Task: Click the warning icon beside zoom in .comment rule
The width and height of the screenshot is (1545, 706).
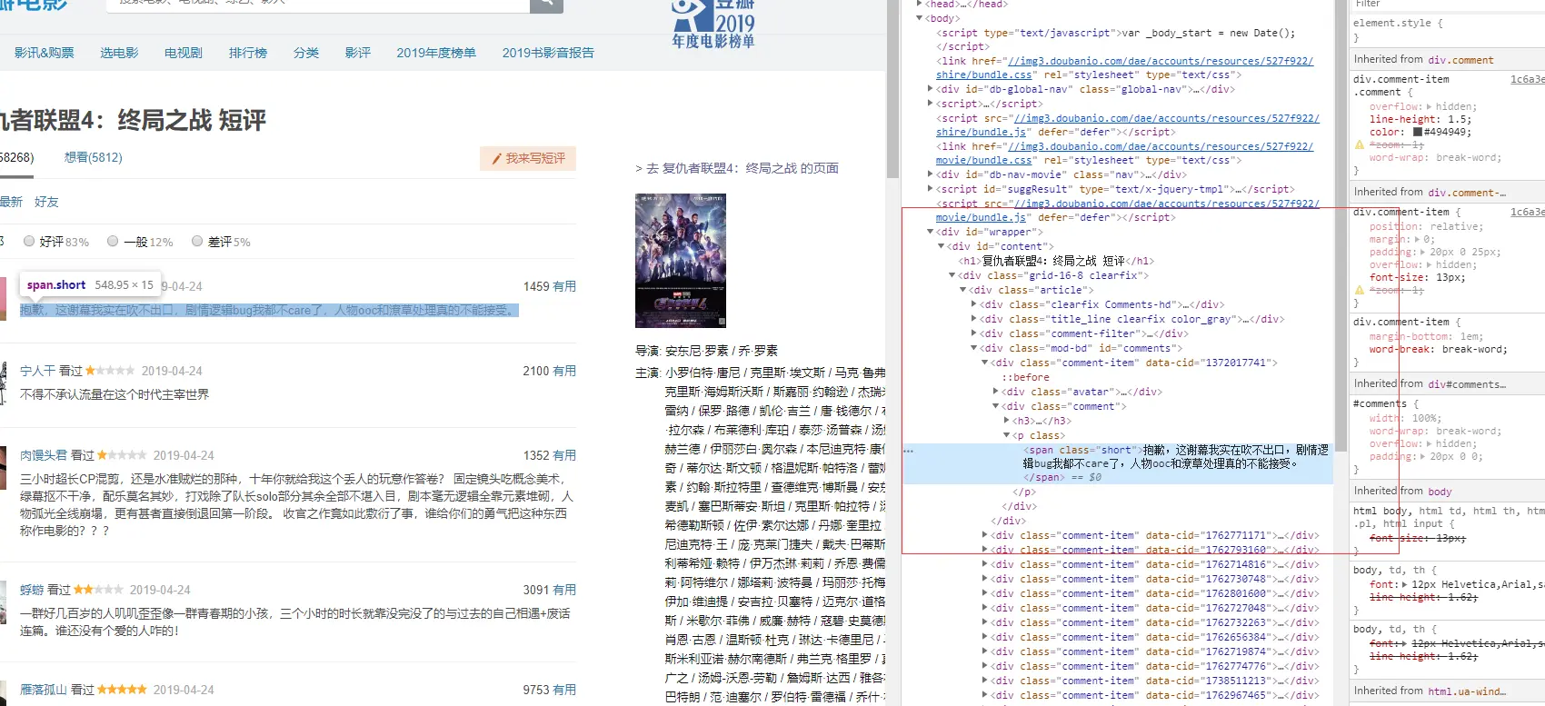Action: (1360, 144)
